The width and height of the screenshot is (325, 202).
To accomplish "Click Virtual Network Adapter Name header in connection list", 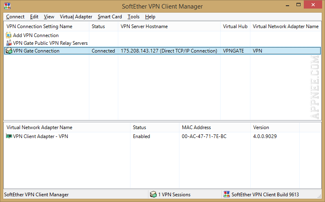I will (x=285, y=26).
